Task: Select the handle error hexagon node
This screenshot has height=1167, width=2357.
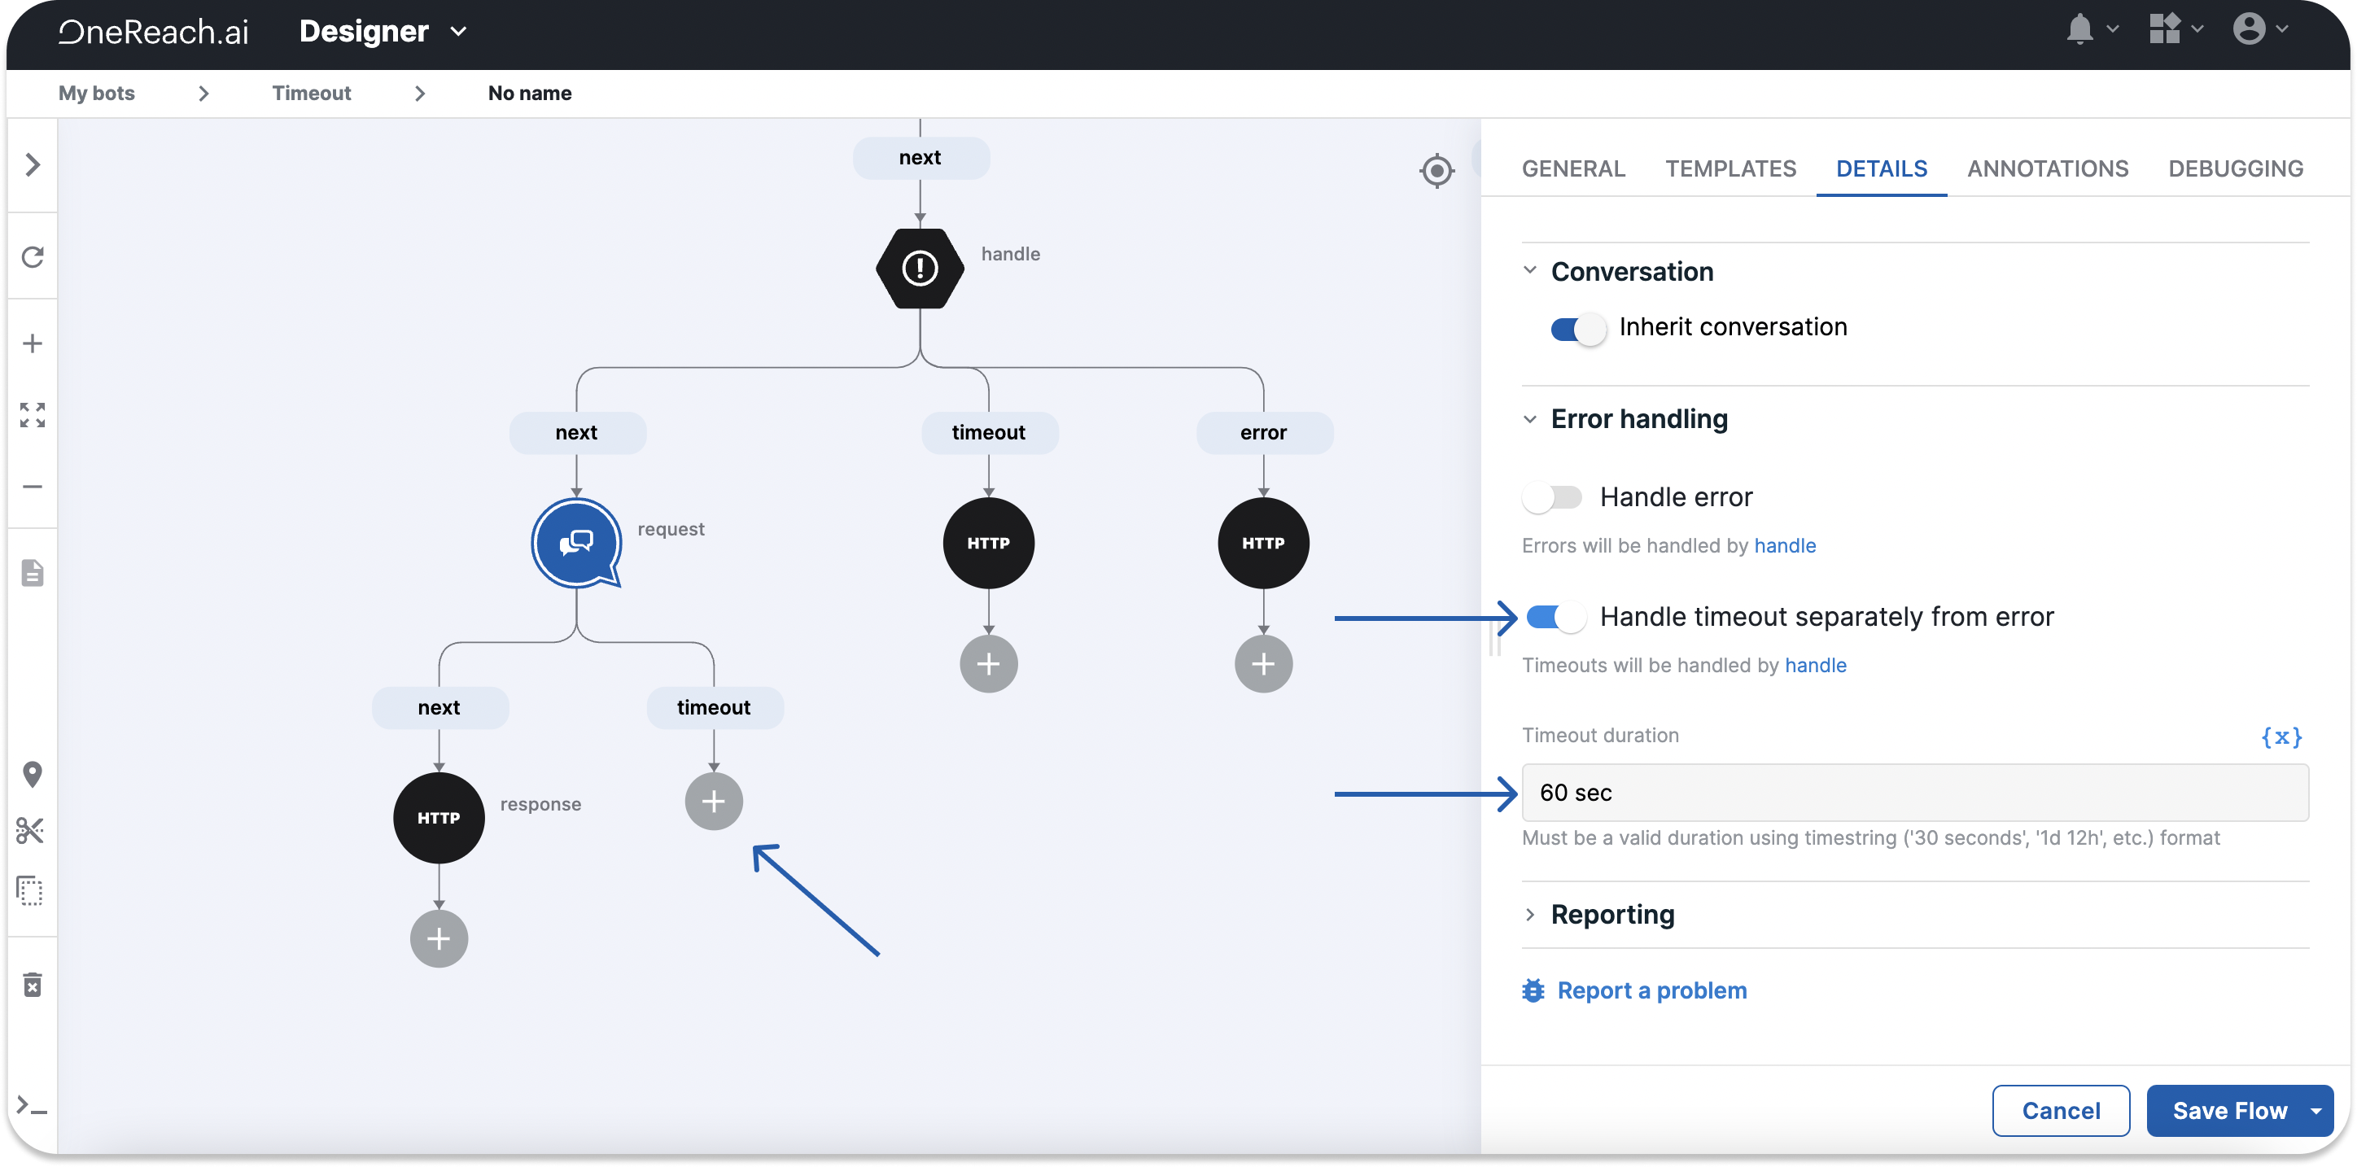Action: click(920, 269)
